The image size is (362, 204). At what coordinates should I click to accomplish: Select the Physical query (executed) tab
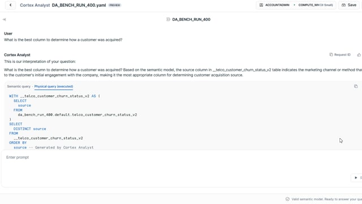(54, 87)
